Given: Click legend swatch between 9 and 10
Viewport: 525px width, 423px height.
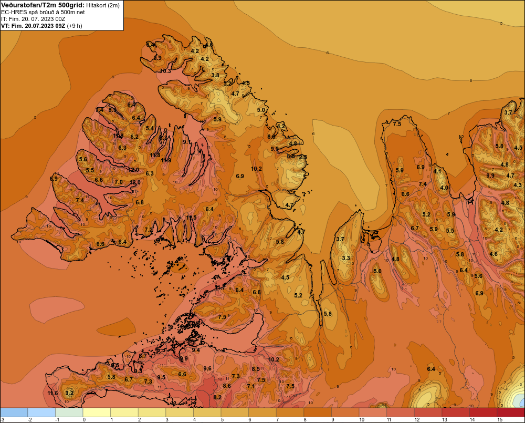Looking at the screenshot, I should coord(345,412).
